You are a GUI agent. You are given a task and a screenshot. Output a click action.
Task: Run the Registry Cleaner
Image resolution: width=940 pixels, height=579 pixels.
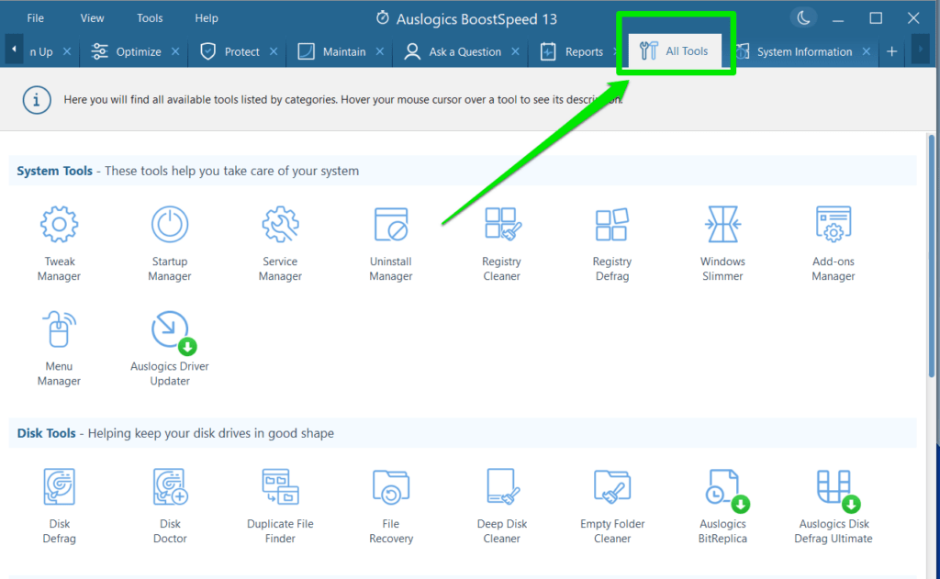point(501,240)
